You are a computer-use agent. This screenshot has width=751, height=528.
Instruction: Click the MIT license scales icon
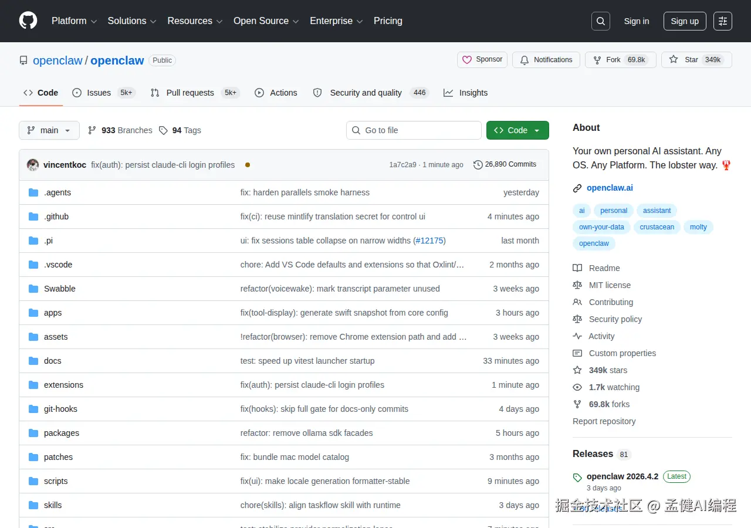(x=577, y=285)
